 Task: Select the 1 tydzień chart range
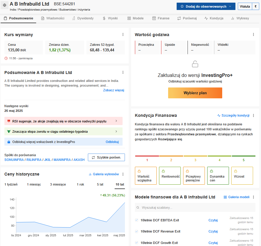[x=11, y=184]
